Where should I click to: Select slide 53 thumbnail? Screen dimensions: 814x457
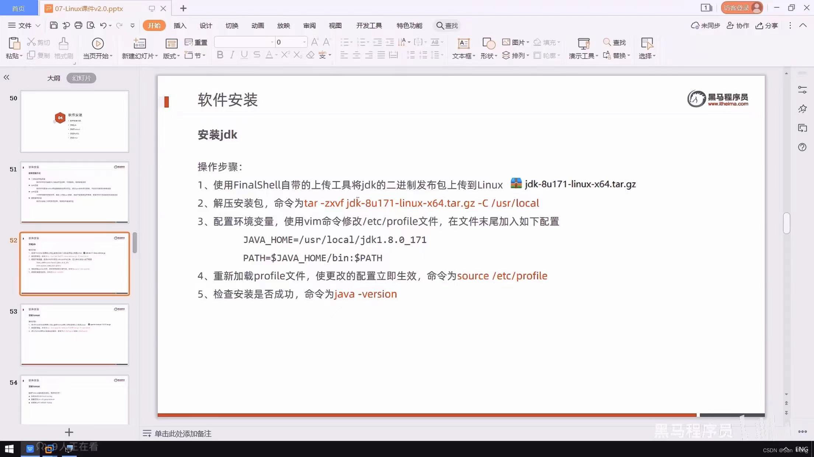pyautogui.click(x=74, y=334)
